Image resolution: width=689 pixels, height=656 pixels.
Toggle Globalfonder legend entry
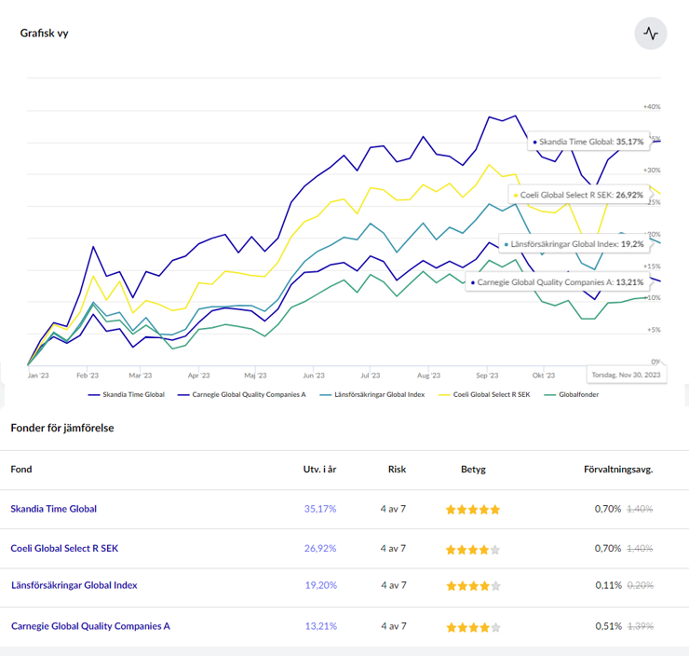click(x=572, y=394)
